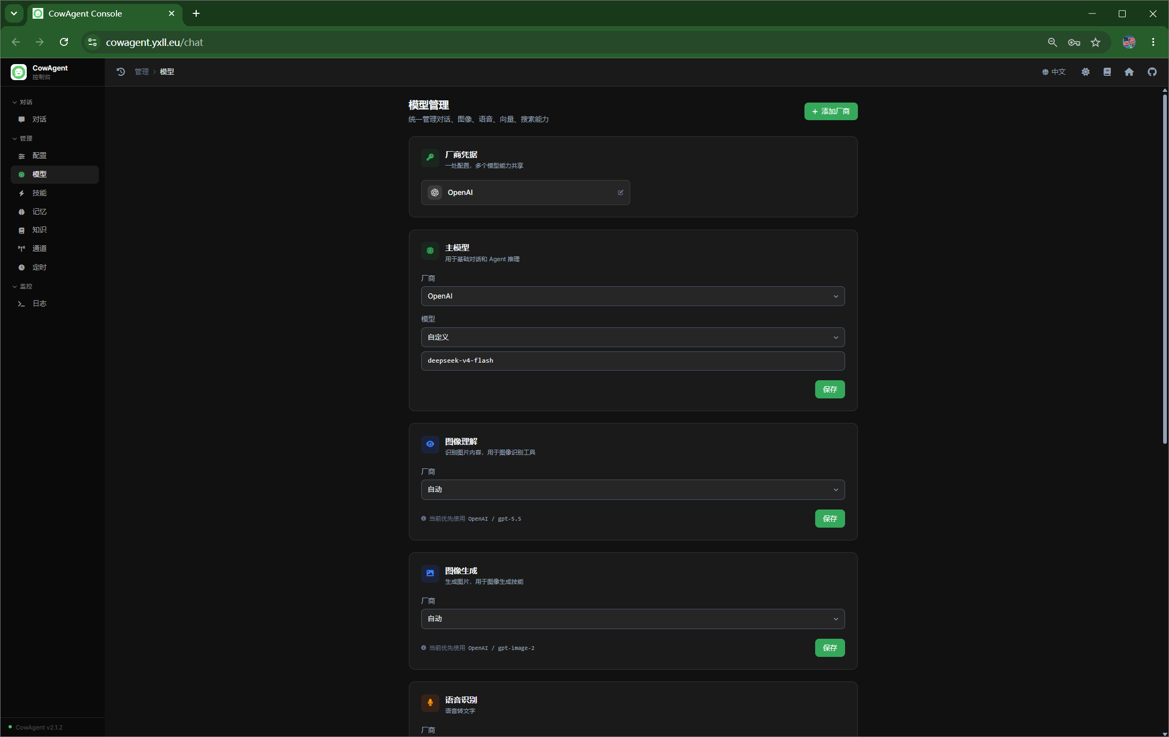
Task: Collapse the 对话 sidebar group
Action: click(22, 102)
